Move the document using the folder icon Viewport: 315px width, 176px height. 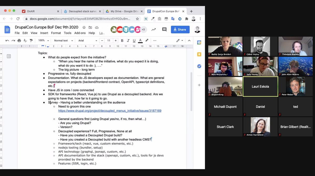pyautogui.click(x=90, y=27)
